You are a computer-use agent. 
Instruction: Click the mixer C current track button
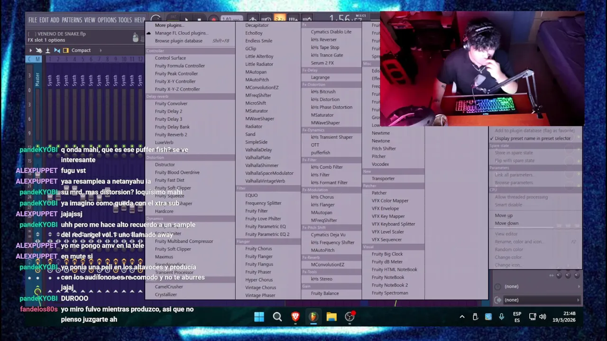point(30,59)
